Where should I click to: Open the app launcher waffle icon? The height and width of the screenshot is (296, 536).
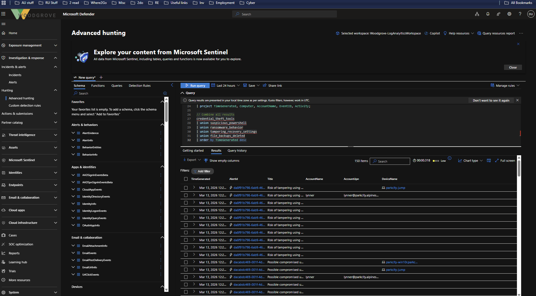pyautogui.click(x=3, y=14)
